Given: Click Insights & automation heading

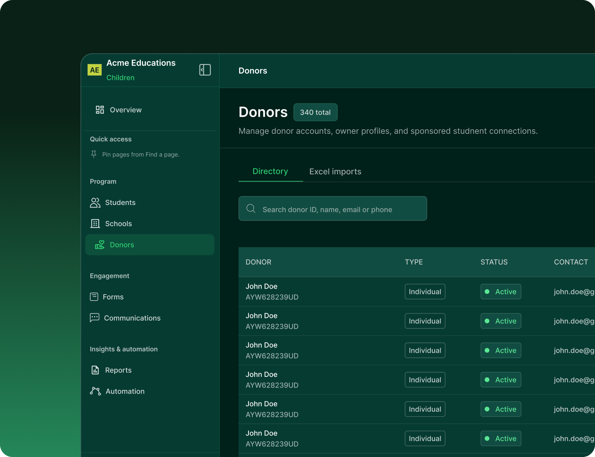Looking at the screenshot, I should point(124,349).
